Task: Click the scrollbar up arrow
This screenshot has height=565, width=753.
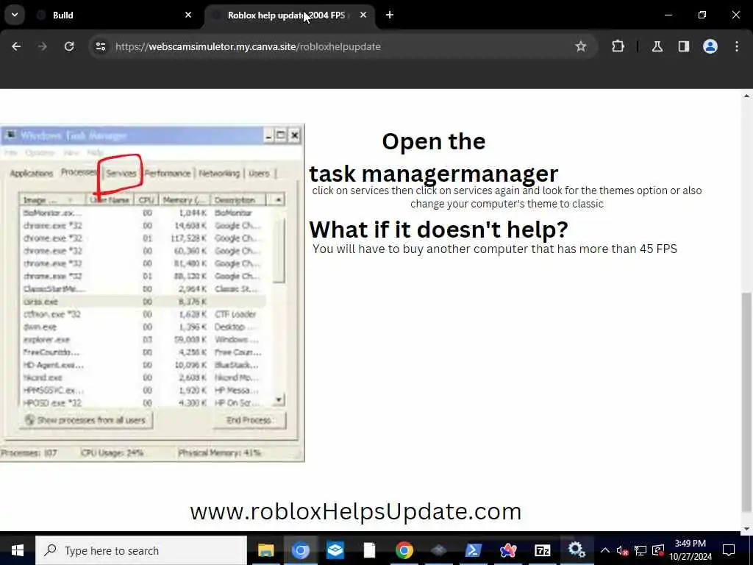Action: coord(747,96)
